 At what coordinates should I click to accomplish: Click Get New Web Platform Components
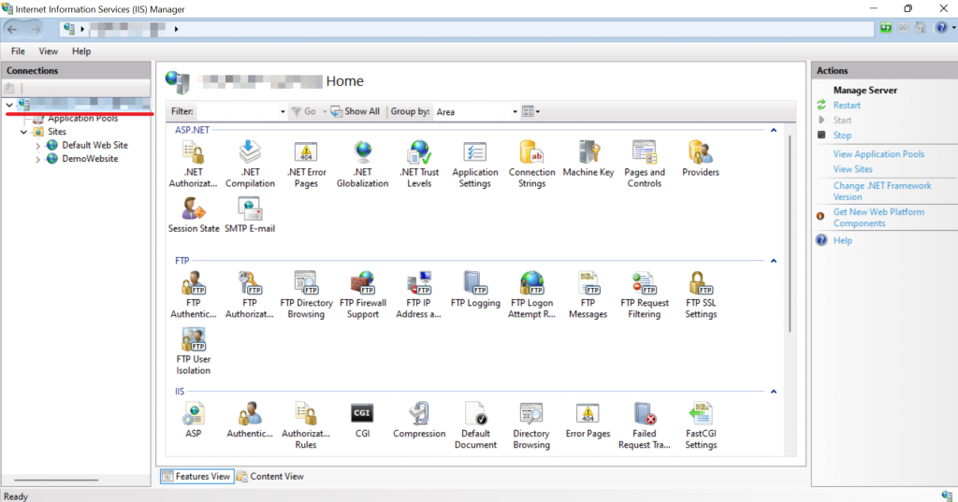tap(878, 218)
